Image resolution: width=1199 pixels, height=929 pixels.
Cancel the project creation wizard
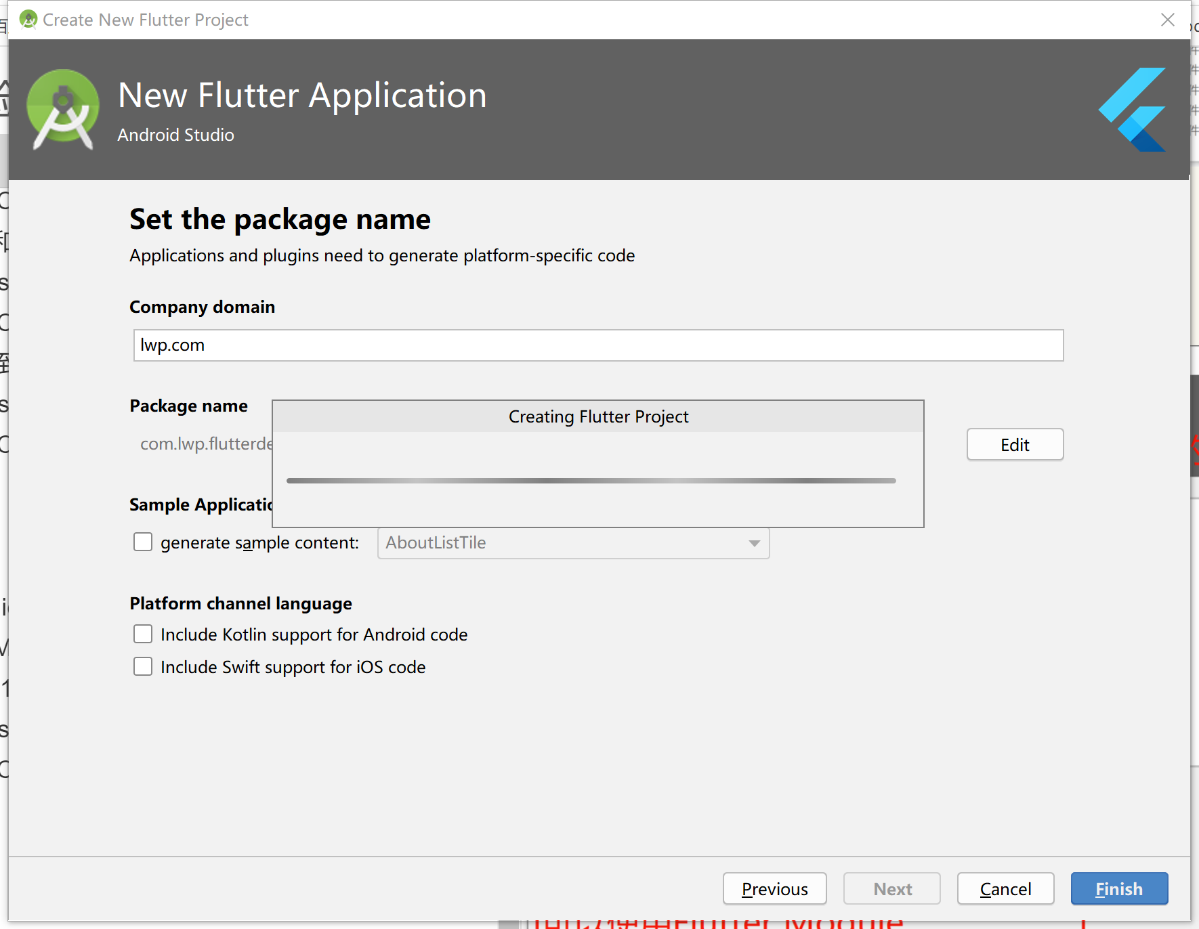click(1005, 889)
